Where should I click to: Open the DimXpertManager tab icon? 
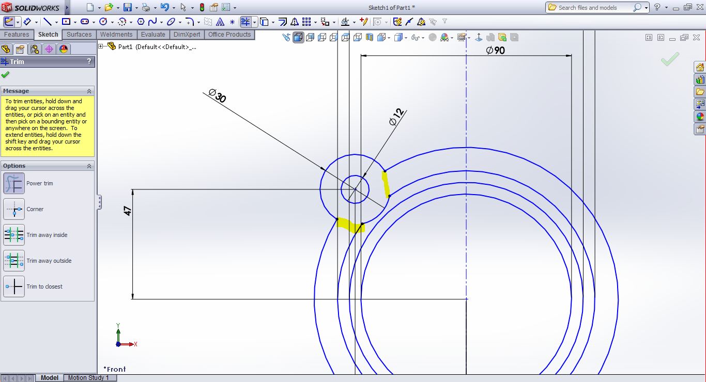49,49
